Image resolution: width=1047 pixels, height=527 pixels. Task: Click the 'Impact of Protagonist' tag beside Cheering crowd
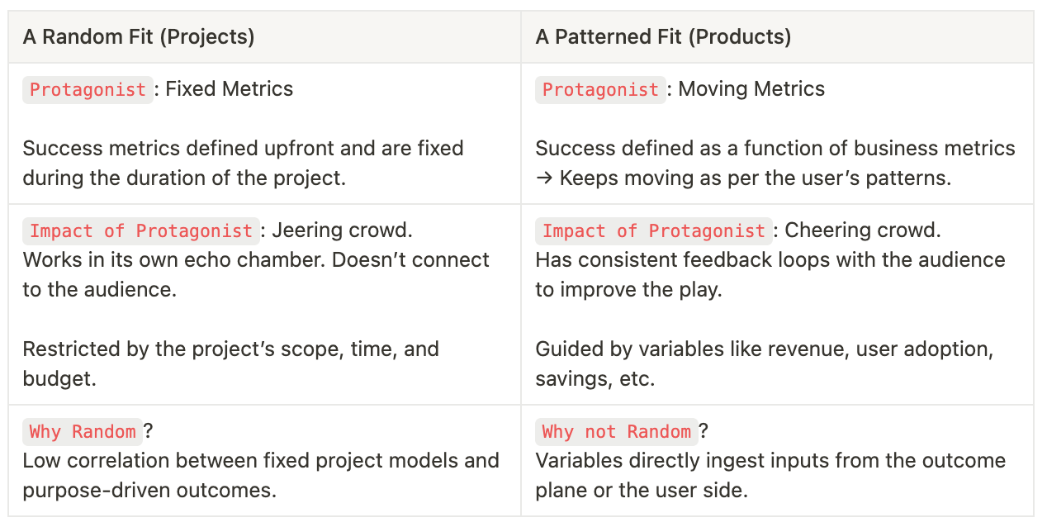[654, 231]
